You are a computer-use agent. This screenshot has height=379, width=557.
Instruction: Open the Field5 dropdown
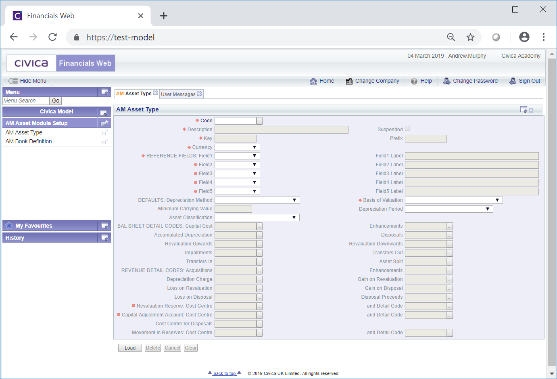point(237,191)
